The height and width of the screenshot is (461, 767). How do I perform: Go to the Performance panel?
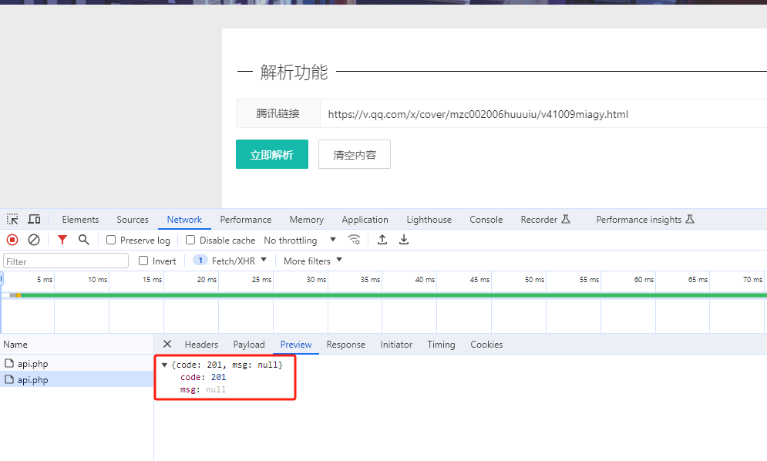click(246, 220)
